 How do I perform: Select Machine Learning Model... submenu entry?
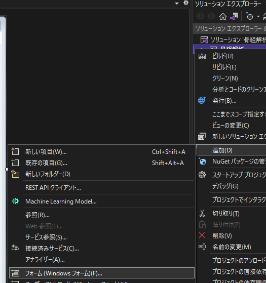[x=102, y=201]
